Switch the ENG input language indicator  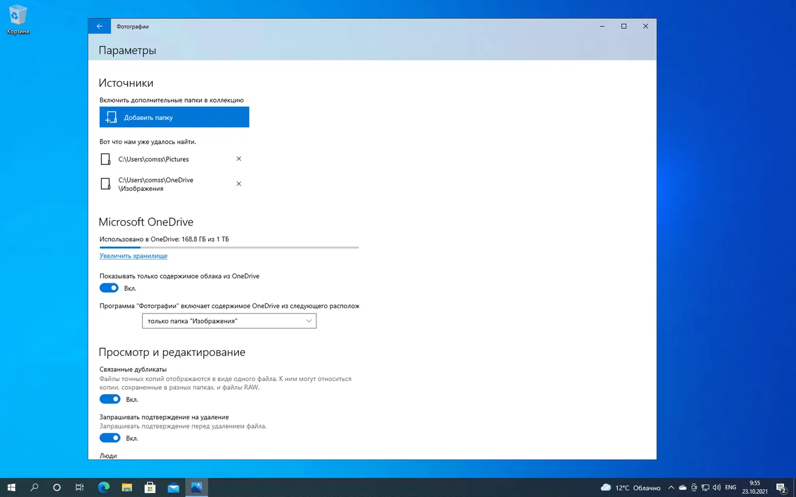pos(731,487)
